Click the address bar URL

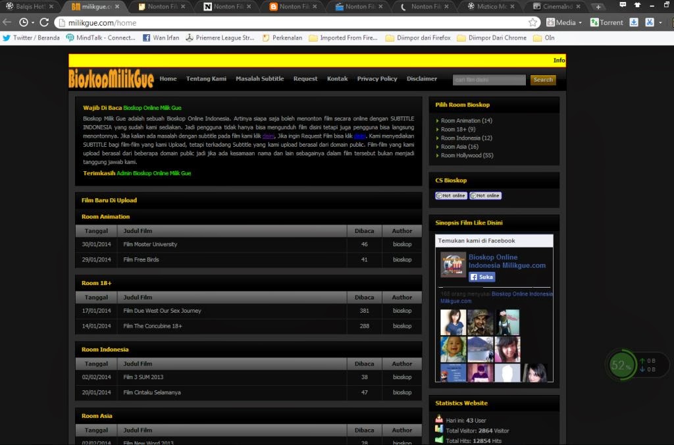(102, 23)
